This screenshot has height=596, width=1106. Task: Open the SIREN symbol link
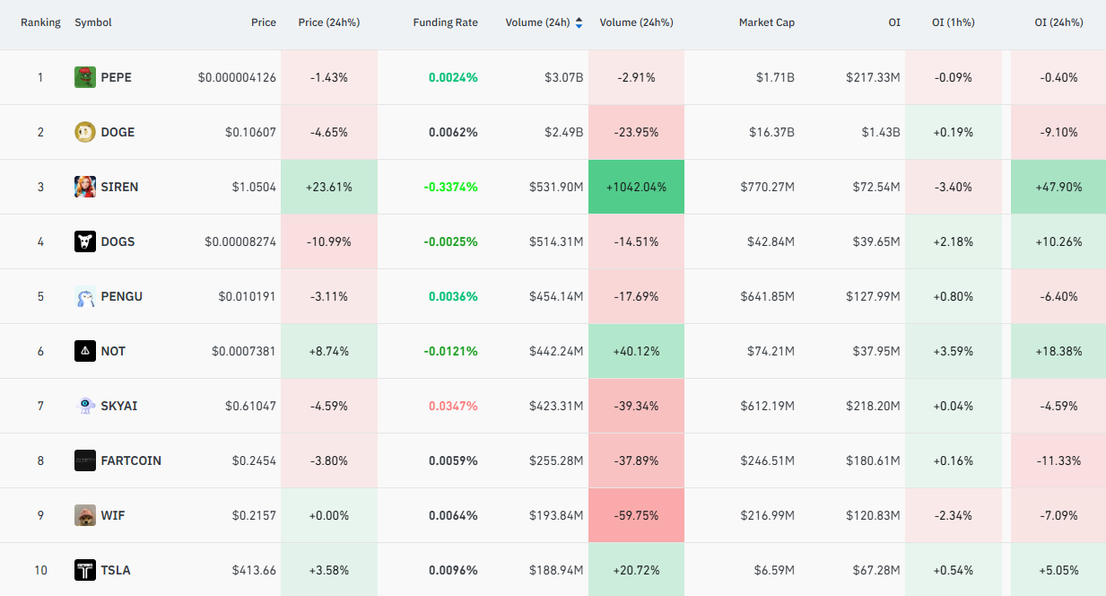[119, 187]
